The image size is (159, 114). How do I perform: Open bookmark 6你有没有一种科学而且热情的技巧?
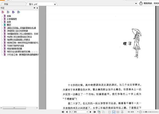click(x=23, y=43)
